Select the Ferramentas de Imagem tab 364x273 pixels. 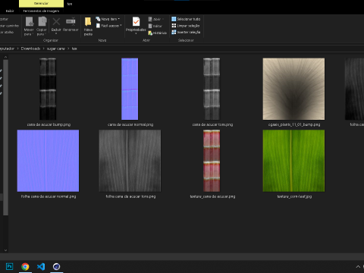(x=41, y=11)
